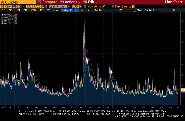Click the SMAVG (50) magenta legend swatch
This screenshot has height=121, width=185.
pos(3,20)
